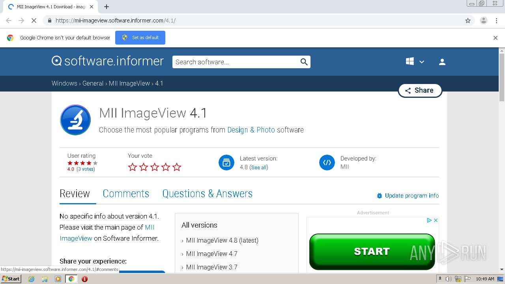Open Chrome profile avatar
The height and width of the screenshot is (284, 505).
point(483,21)
